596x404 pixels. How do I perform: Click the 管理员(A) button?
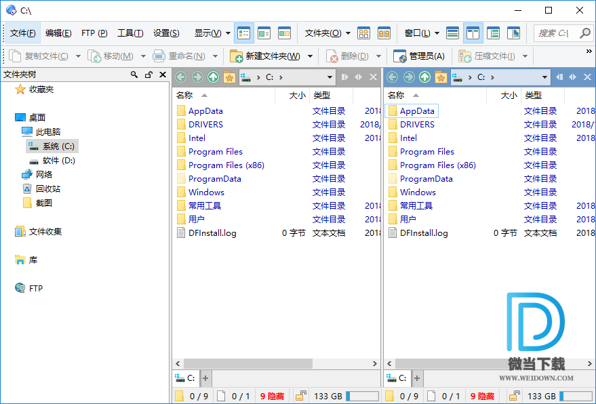[419, 57]
